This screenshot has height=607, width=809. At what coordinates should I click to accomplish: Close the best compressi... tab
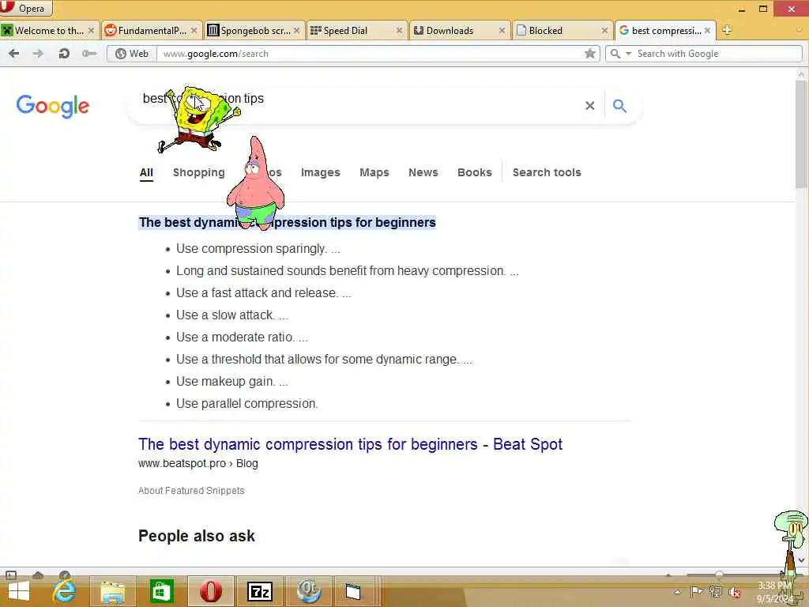tap(707, 31)
